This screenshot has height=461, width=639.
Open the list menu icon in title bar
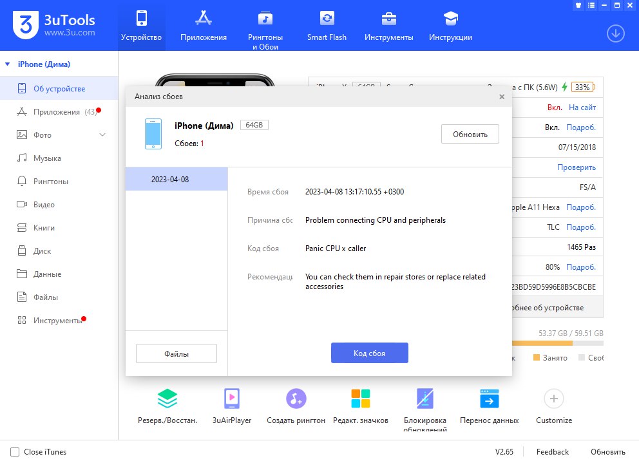591,5
